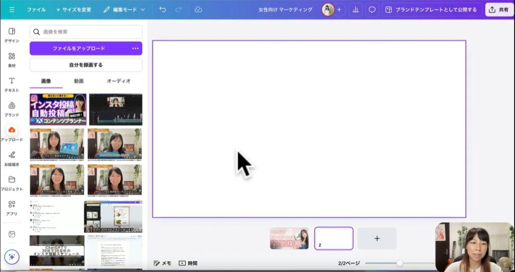
Task: Open the サイズを変更 resize menu
Action: click(74, 10)
